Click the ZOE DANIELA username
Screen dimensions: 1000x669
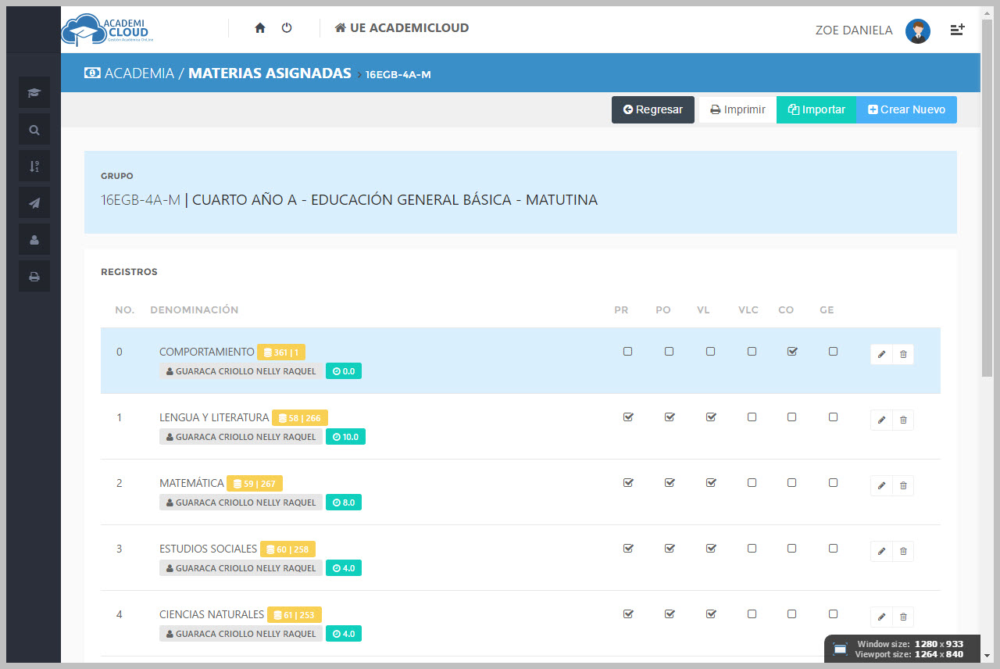tap(854, 30)
